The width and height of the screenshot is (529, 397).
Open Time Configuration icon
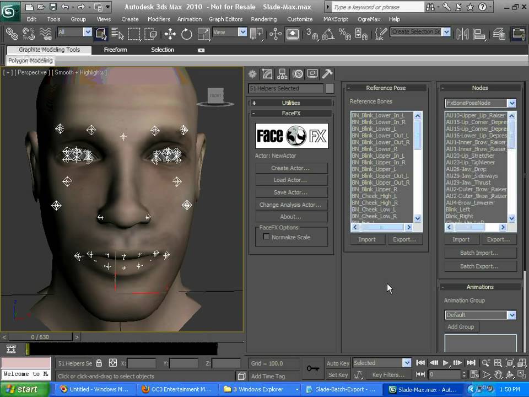pyautogui.click(x=474, y=375)
